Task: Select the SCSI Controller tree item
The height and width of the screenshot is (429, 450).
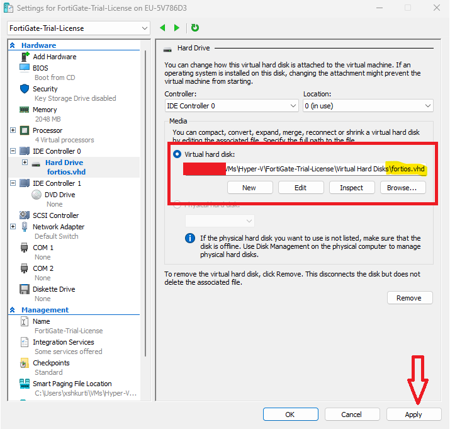Action: point(55,215)
